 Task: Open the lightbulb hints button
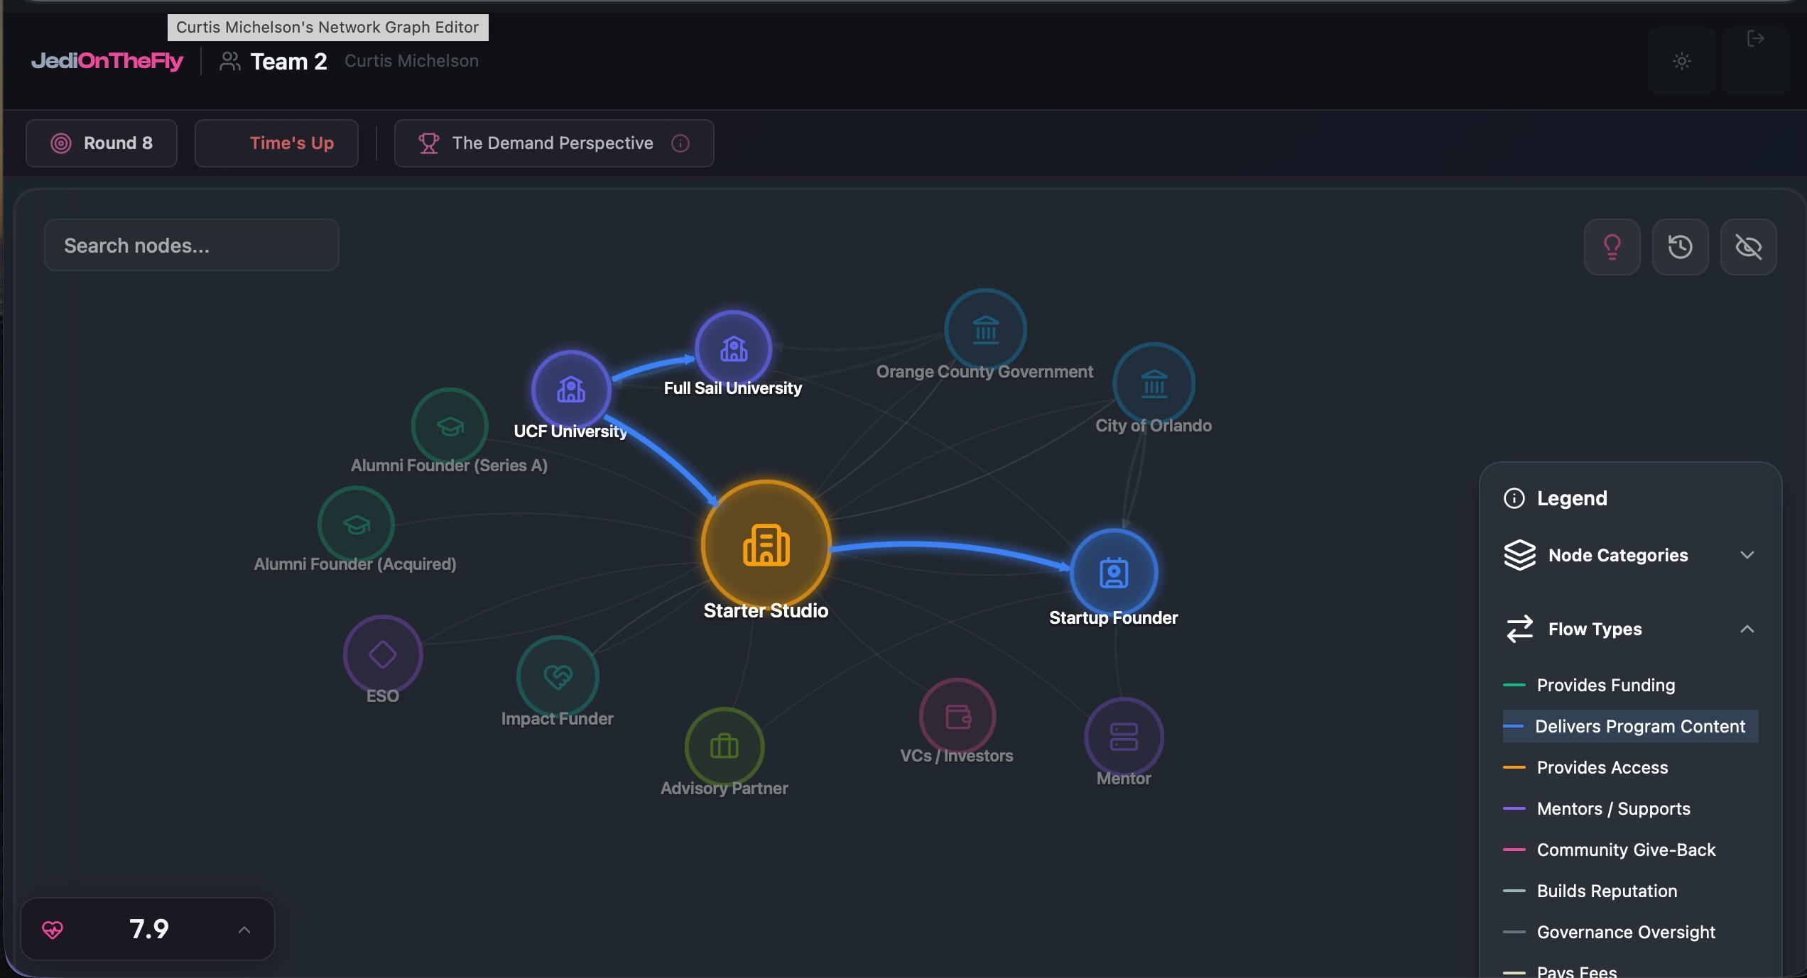(1612, 247)
